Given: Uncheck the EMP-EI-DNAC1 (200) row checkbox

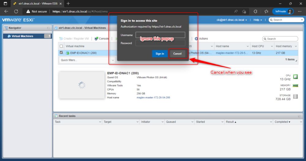Looking at the screenshot, I should 61,53.
